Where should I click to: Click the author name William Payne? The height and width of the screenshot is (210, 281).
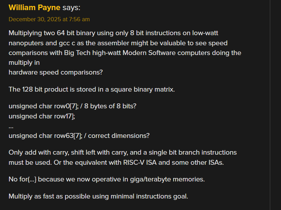coord(34,8)
